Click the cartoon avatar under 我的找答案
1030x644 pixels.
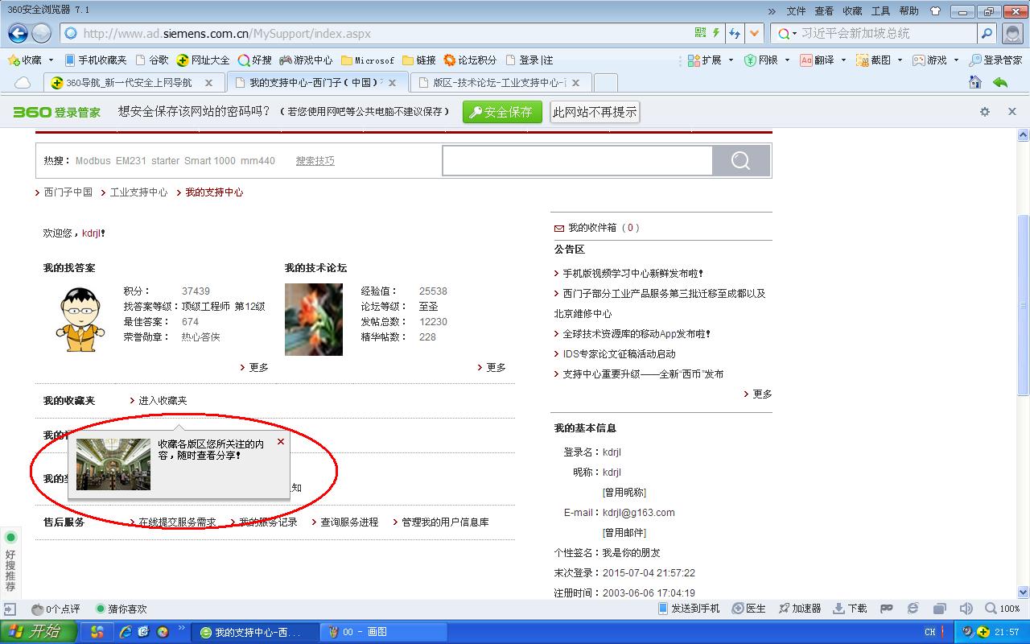pyautogui.click(x=80, y=319)
